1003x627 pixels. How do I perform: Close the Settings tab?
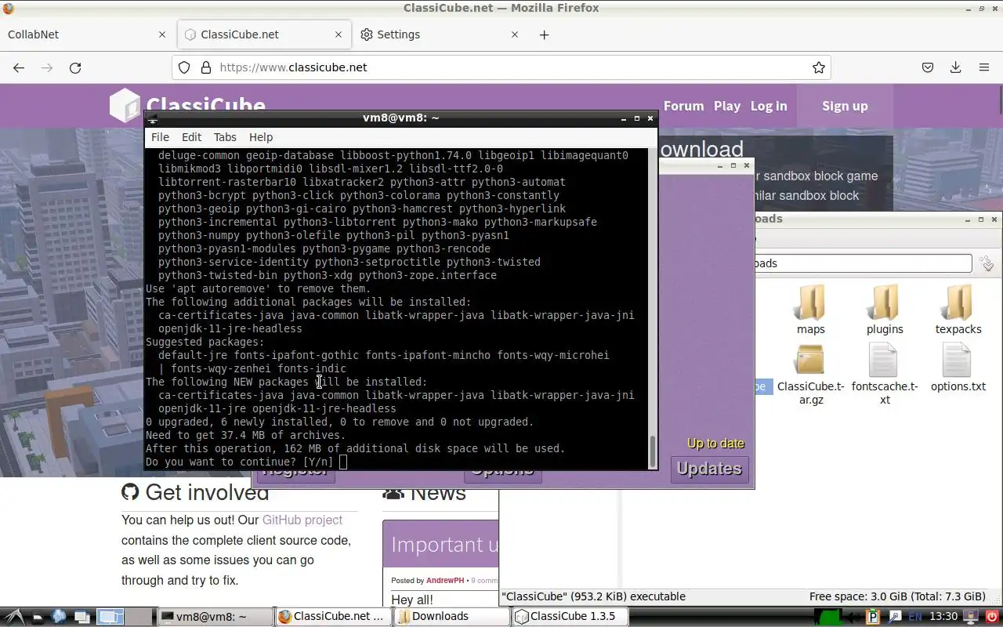[515, 34]
